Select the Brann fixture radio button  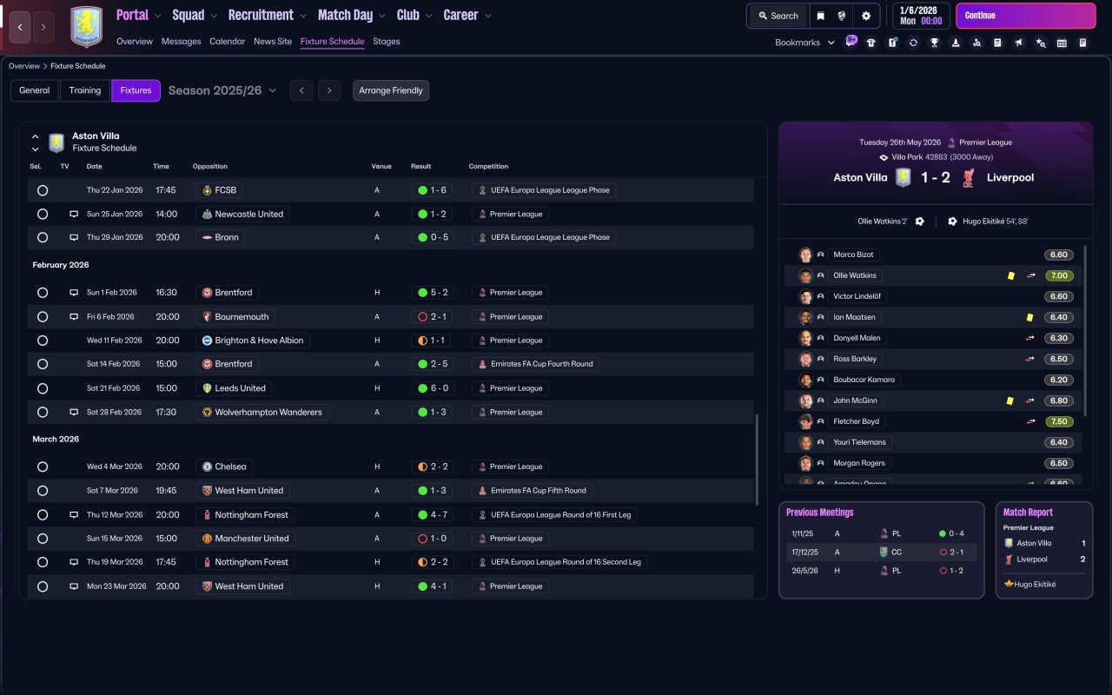(x=43, y=237)
